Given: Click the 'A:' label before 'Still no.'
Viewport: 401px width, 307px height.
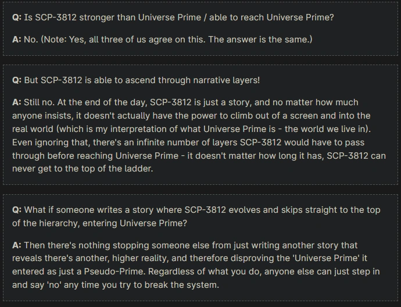Looking at the screenshot, I should point(17,102).
